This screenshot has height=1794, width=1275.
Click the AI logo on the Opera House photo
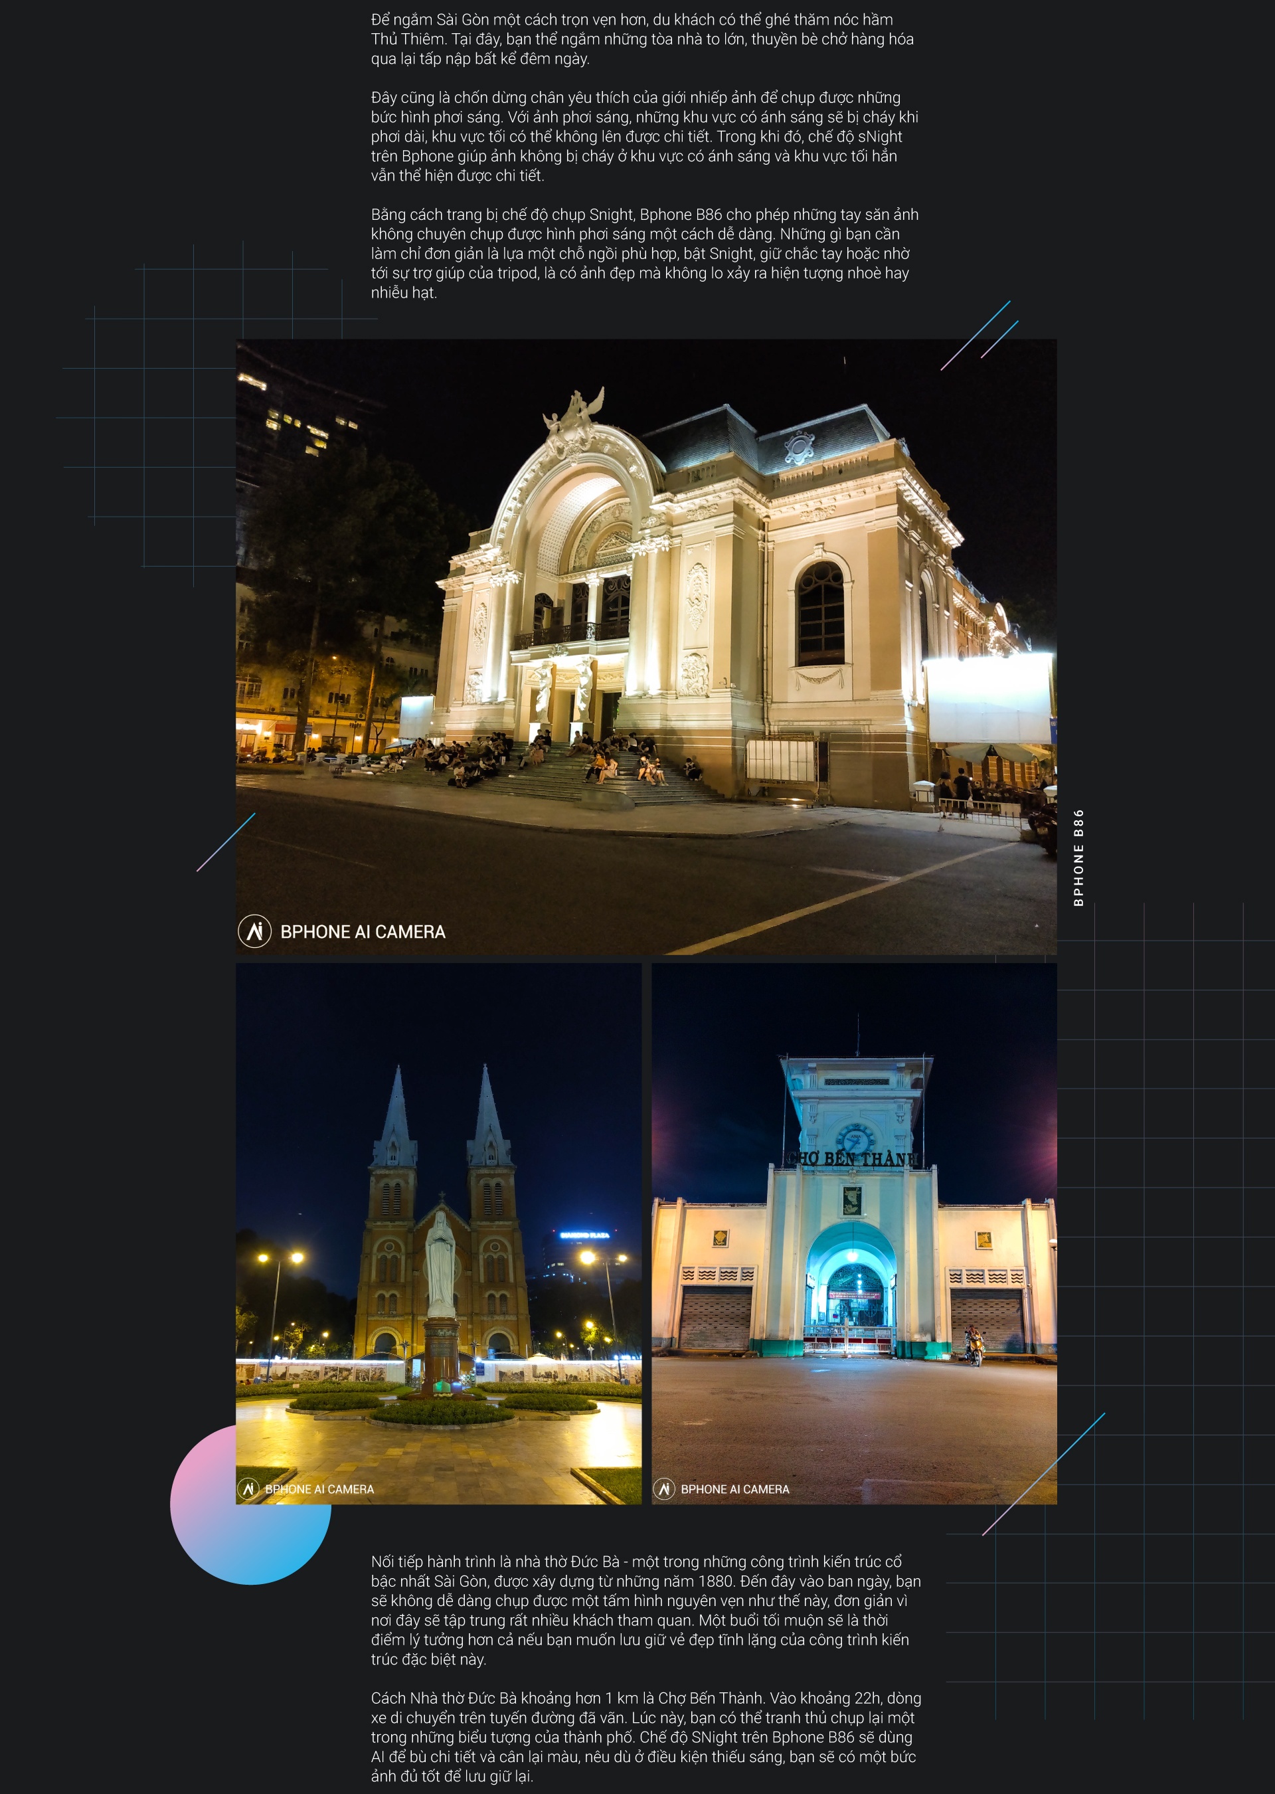click(x=254, y=931)
